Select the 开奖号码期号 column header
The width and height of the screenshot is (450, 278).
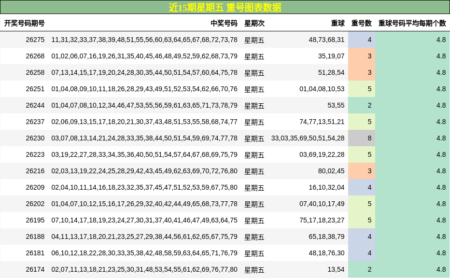click(25, 23)
